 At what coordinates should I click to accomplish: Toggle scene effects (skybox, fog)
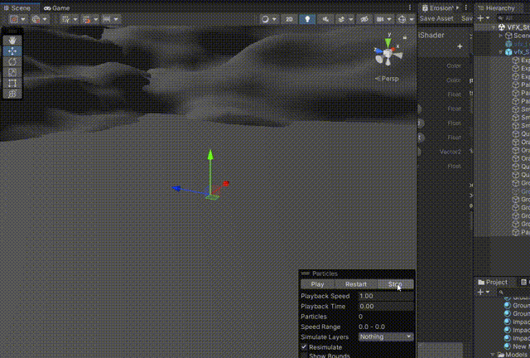pos(341,19)
